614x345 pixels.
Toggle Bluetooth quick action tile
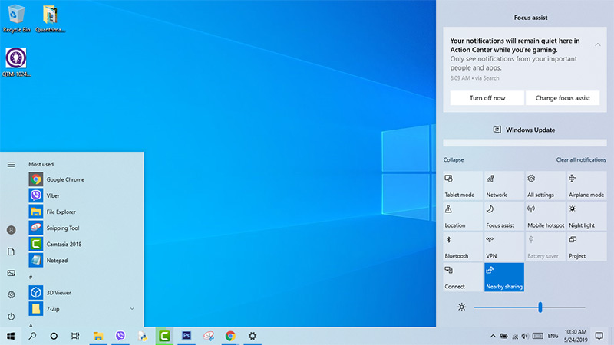pyautogui.click(x=463, y=246)
